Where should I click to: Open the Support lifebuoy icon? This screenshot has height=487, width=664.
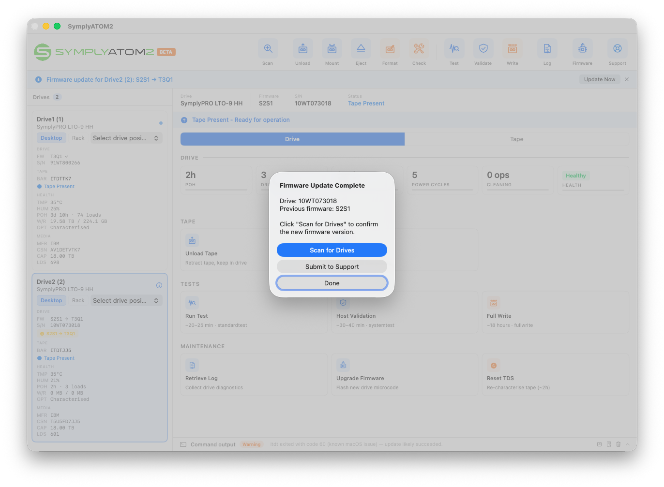pyautogui.click(x=618, y=49)
